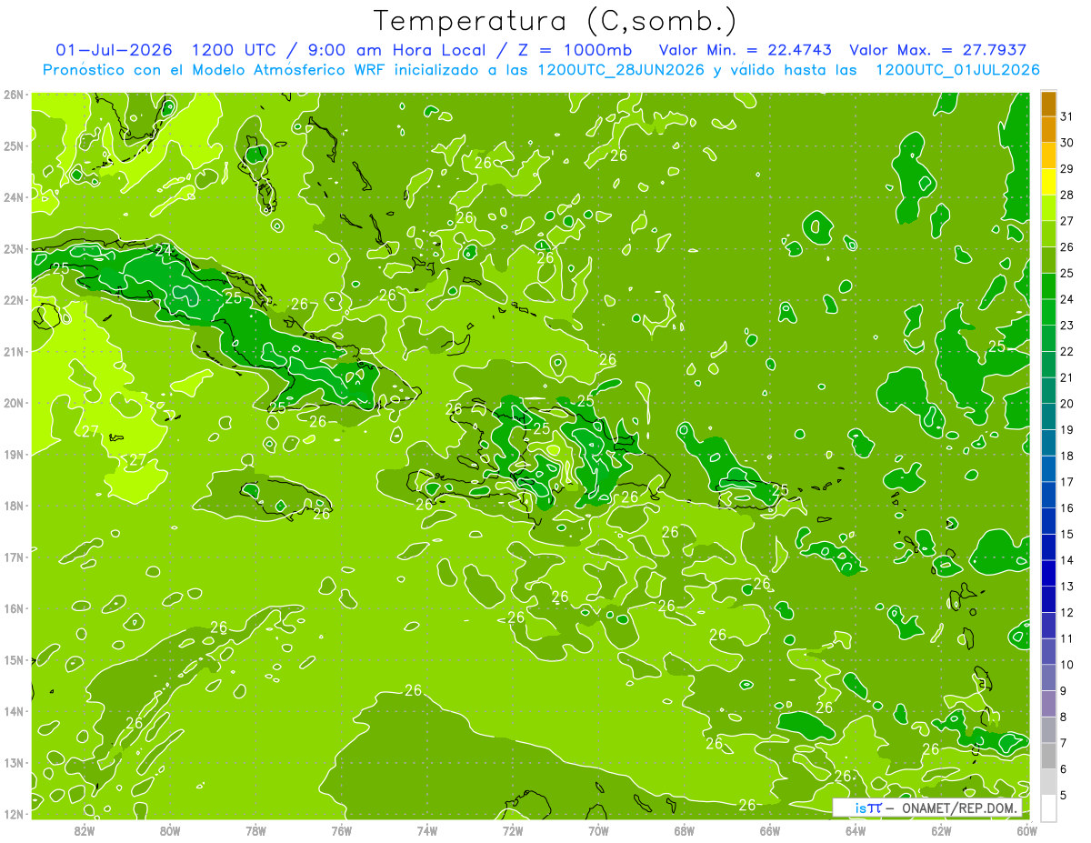The image size is (1091, 843).
Task: Click the "60W" longitude label
Action: coord(1027,830)
